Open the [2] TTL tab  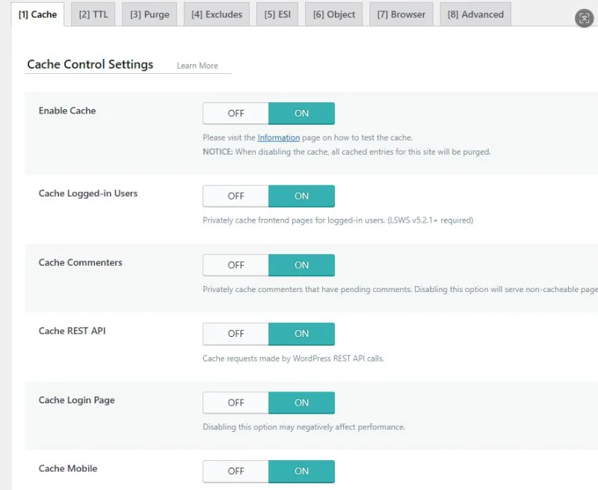(93, 14)
